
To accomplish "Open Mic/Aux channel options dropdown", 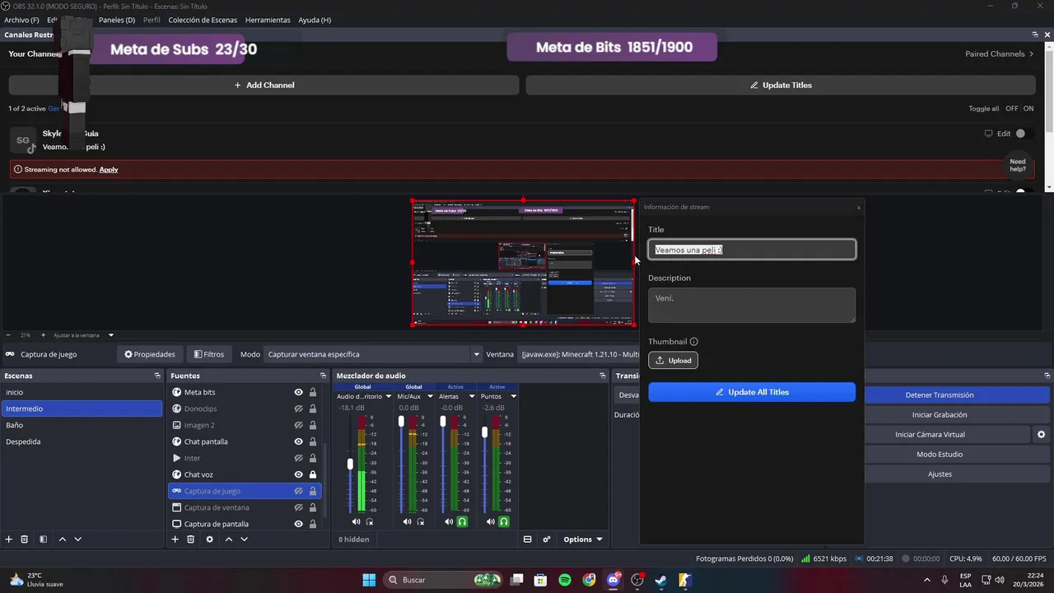I will point(430,396).
